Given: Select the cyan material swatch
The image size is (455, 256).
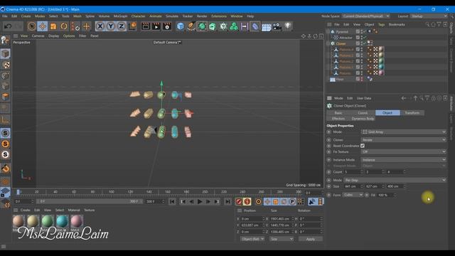Looking at the screenshot, I should (x=62, y=221).
